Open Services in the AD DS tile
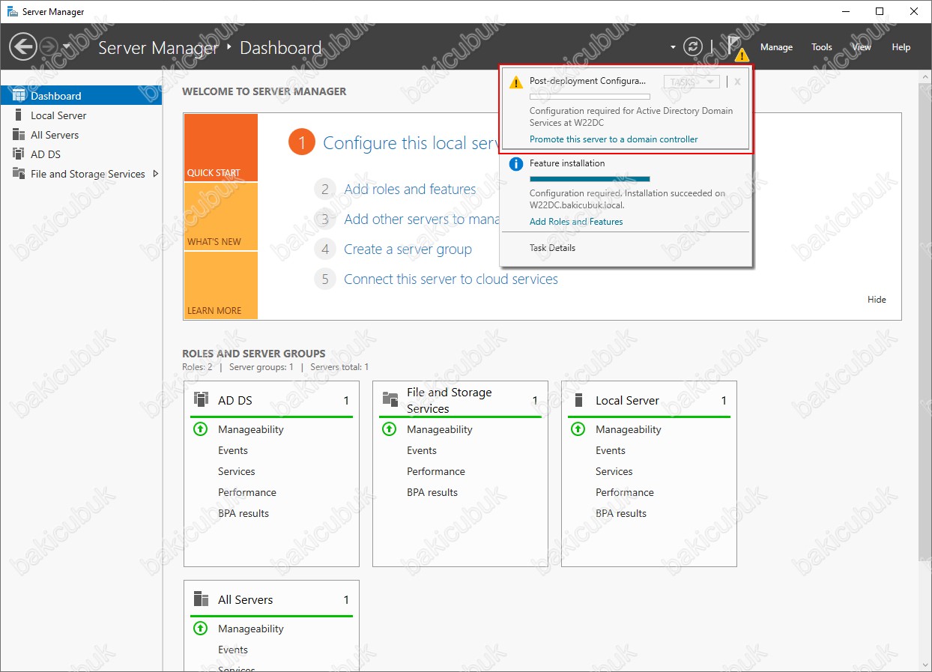 (x=237, y=471)
